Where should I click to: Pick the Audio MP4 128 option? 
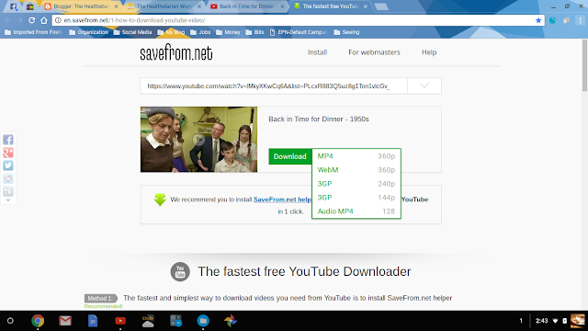pyautogui.click(x=356, y=211)
